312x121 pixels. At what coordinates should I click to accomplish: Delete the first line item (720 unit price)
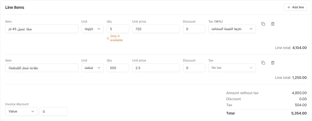tap(273, 24)
